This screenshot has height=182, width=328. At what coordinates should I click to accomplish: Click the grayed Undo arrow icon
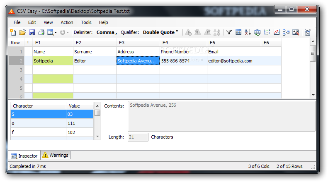click(63, 32)
